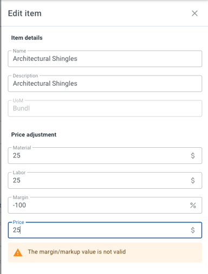Close the Edit item panel
Image resolution: width=208 pixels, height=274 pixels.
[194, 13]
